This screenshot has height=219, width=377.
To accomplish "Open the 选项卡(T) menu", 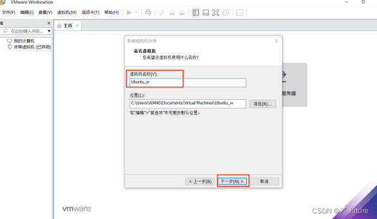I will [x=90, y=13].
